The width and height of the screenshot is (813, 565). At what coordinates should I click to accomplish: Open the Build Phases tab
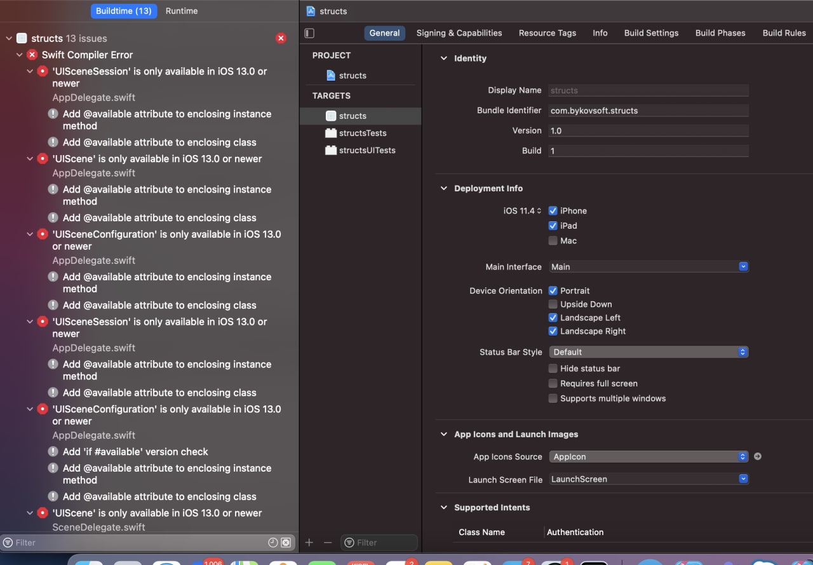pos(720,33)
